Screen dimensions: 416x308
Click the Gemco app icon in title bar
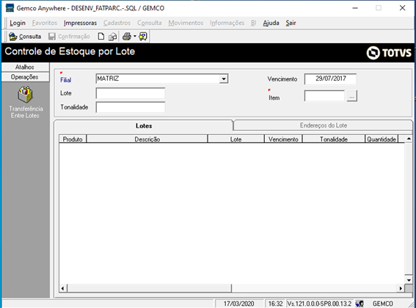tap(10, 8)
